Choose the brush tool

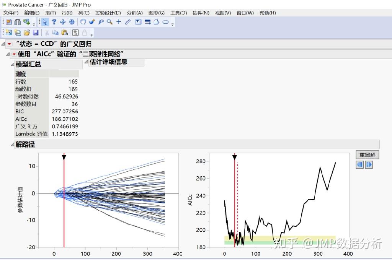92,22
